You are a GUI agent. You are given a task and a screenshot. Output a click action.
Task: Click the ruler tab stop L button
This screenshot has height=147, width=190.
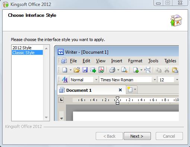point(61,100)
